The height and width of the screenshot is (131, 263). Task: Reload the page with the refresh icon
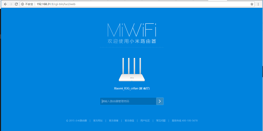coord(16,4)
